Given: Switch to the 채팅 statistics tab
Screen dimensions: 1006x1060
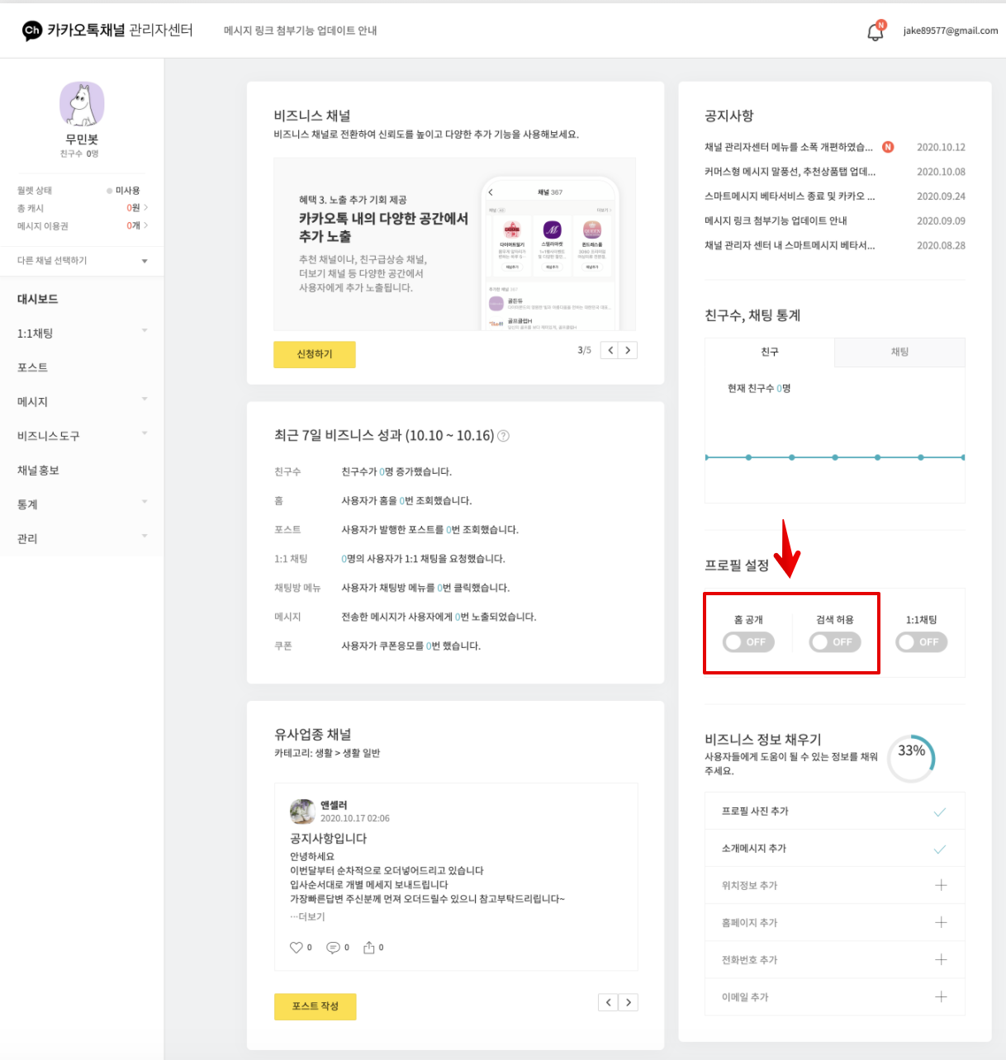Looking at the screenshot, I should pos(899,352).
